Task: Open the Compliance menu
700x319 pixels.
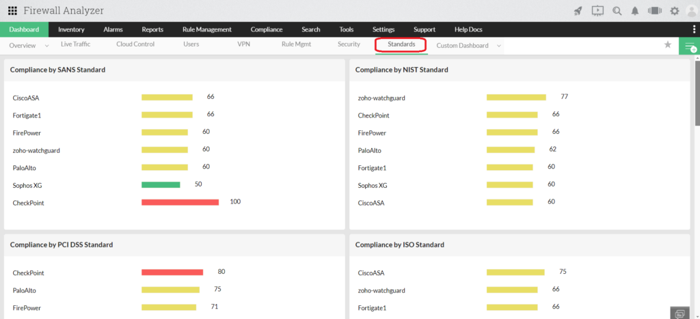Action: point(267,29)
